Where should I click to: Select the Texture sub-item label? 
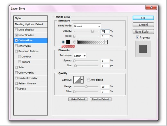[x=26, y=62]
